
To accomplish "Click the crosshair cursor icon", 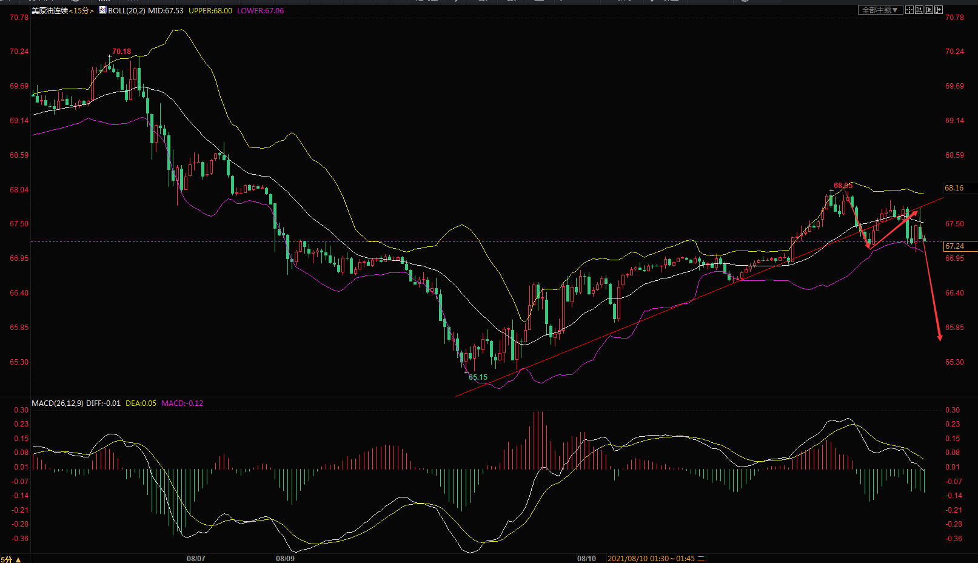I will point(909,10).
